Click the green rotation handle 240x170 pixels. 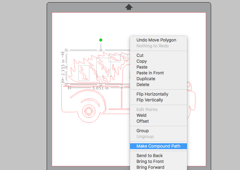[x=101, y=40]
